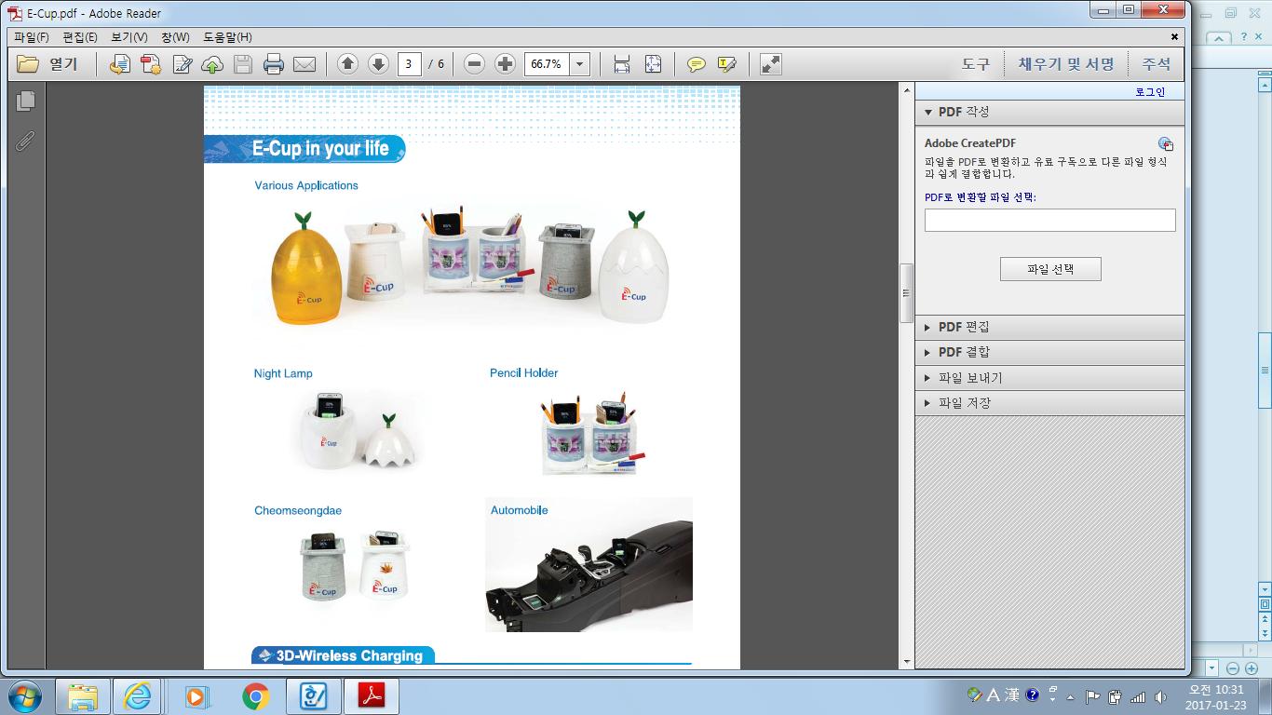
Task: Zoom in with the plus button
Action: 505,64
